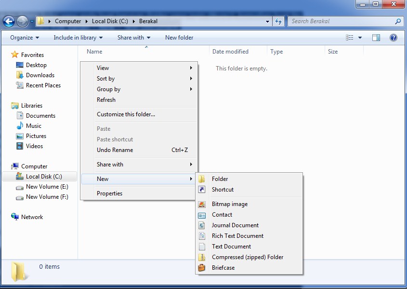407x289 pixels.
Task: Choose Customize this folder from the menu
Action: click(125, 114)
